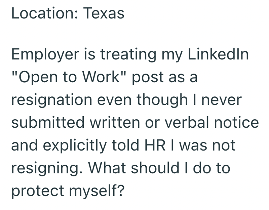Click the word "though"

click(x=162, y=101)
